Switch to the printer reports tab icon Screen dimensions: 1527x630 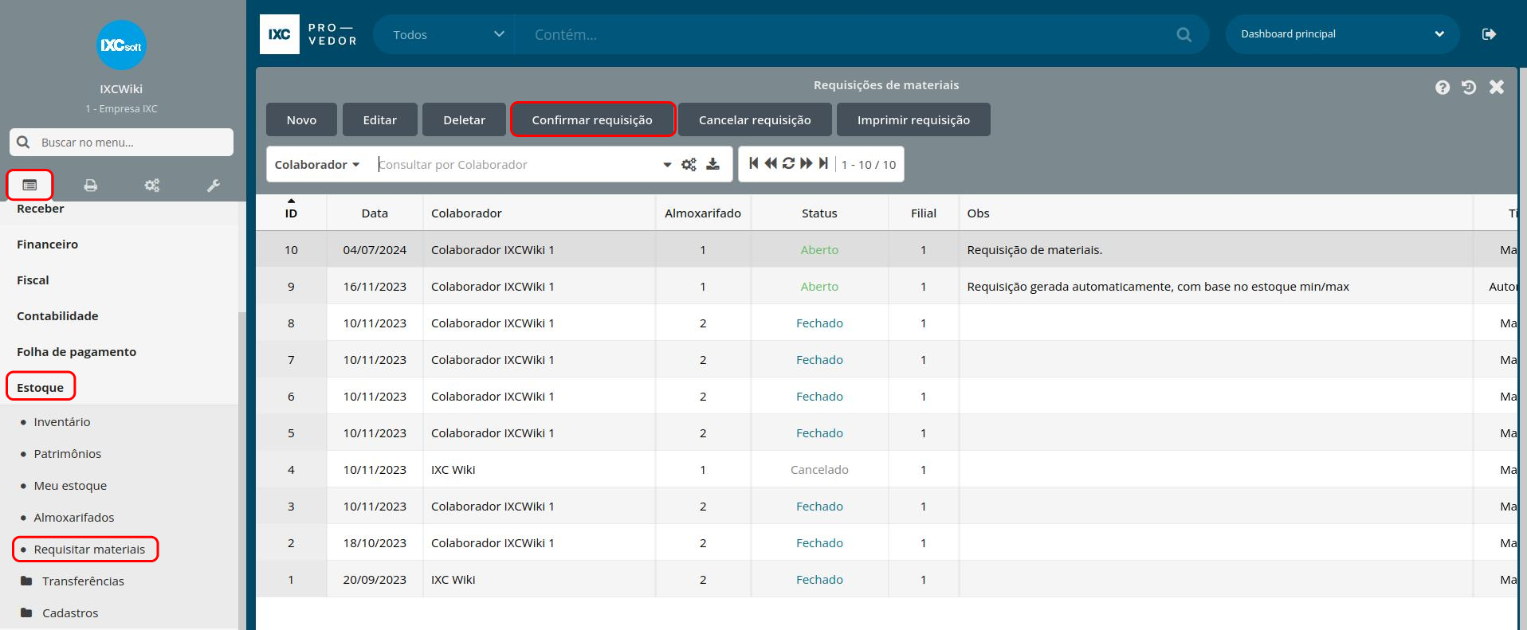[x=91, y=185]
